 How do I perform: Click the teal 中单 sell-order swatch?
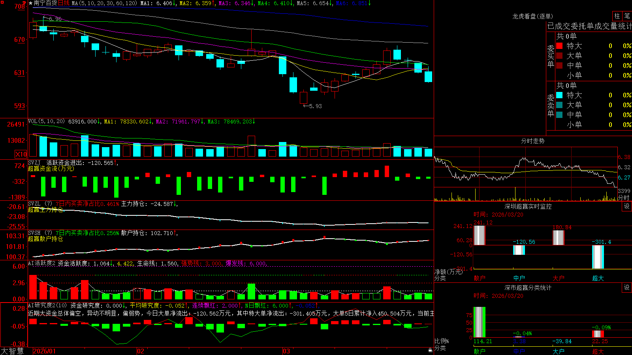point(559,115)
